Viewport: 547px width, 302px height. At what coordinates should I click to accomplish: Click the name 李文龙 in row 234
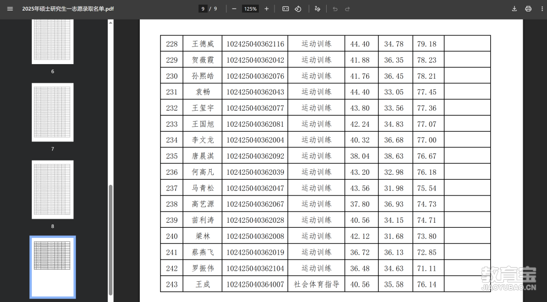click(203, 140)
